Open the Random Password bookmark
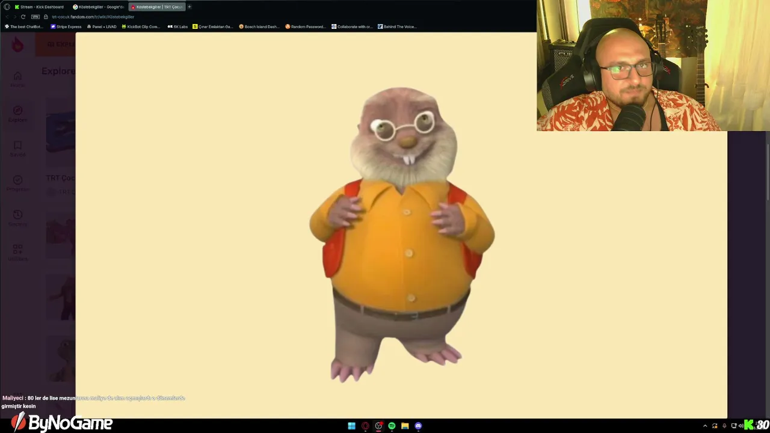Image resolution: width=770 pixels, height=433 pixels. [x=306, y=26]
